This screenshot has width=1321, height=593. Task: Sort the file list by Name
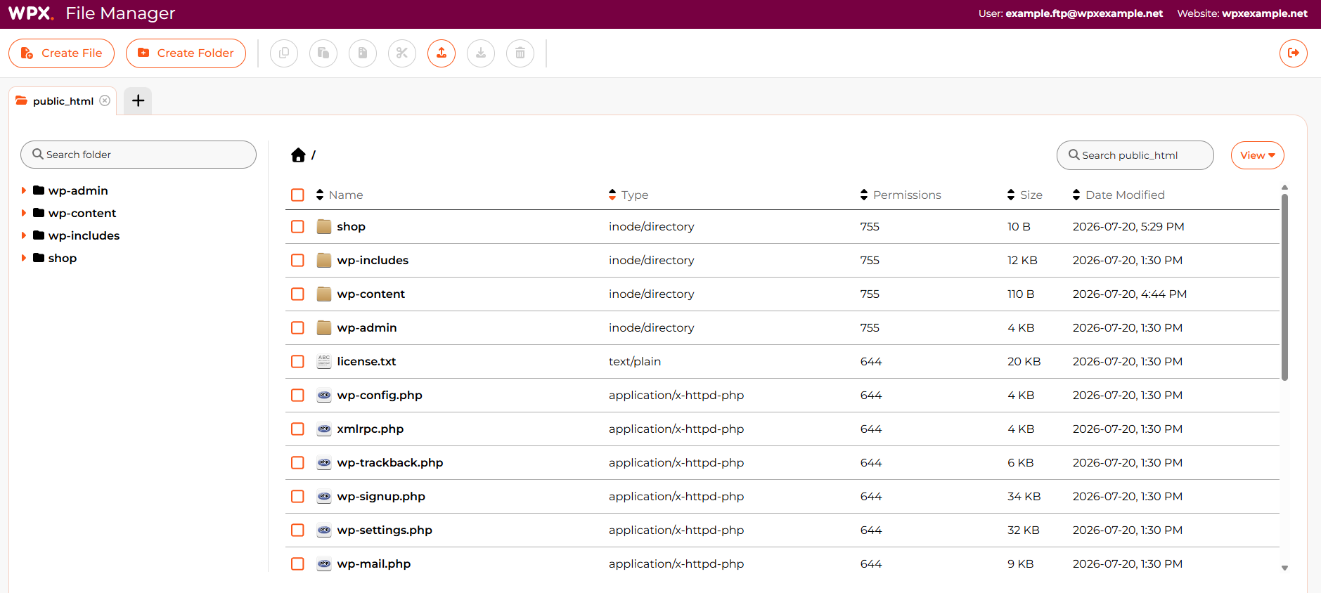[x=340, y=195]
